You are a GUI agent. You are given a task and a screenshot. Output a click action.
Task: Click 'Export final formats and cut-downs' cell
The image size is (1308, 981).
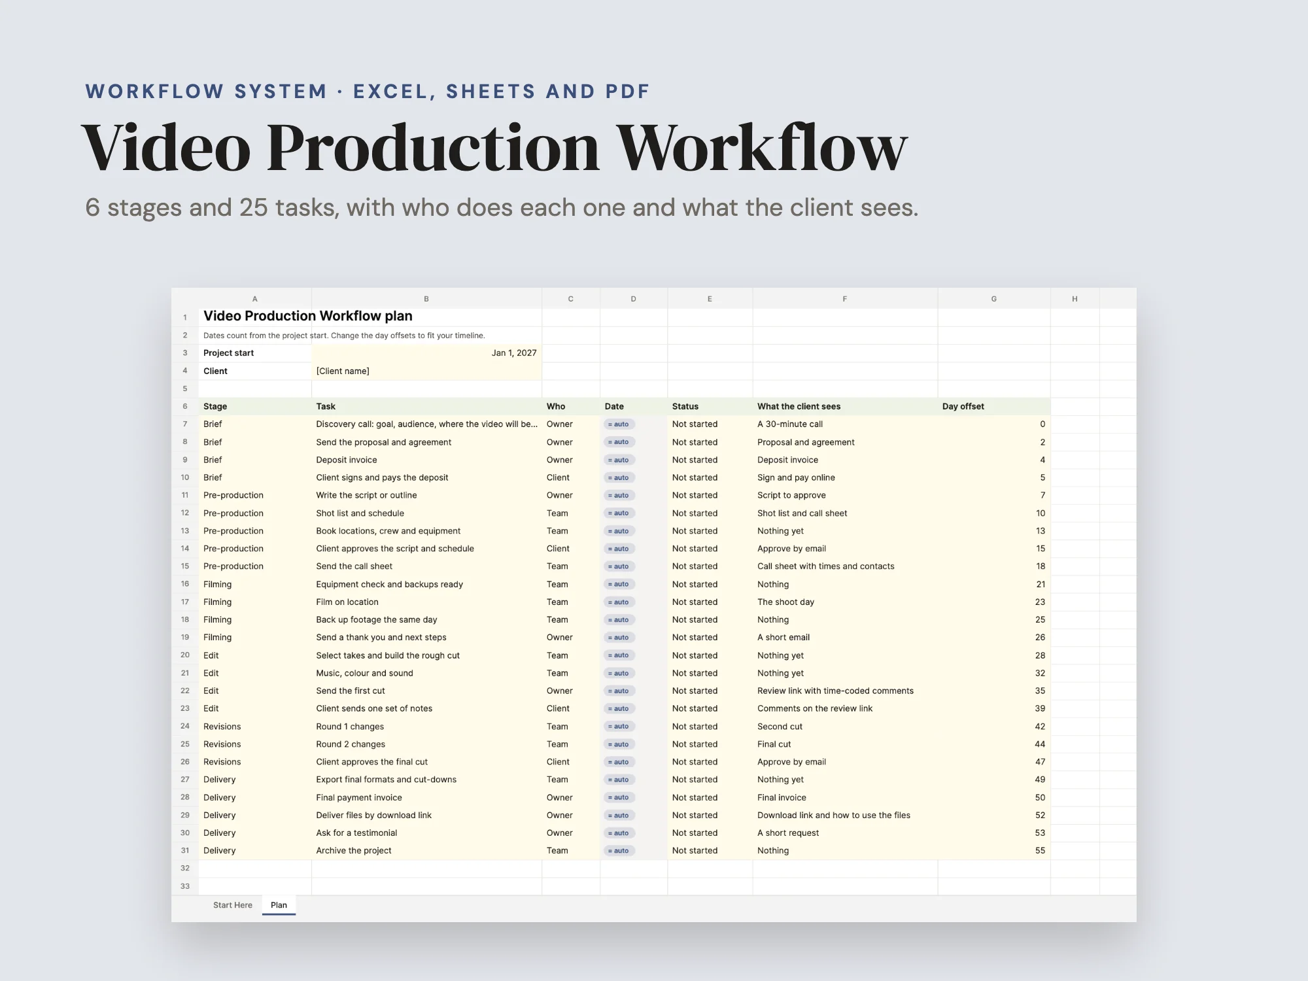[x=426, y=780]
